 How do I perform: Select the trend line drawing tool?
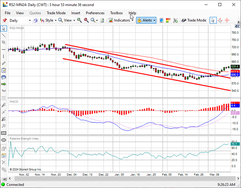(4, 35)
